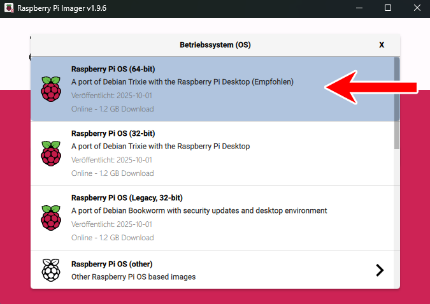This screenshot has height=304, width=430.
Task: Click the raspberry icon for the Legacy 32-bit OS
Action: coord(51,218)
